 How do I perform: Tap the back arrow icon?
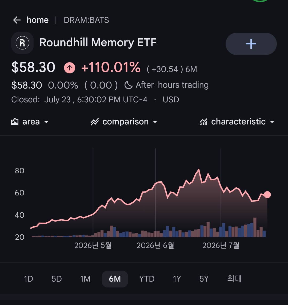click(x=17, y=20)
